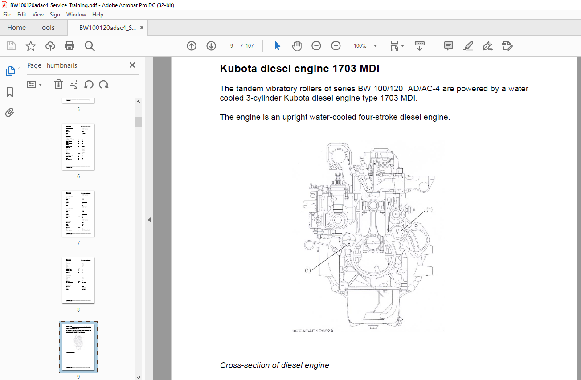The height and width of the screenshot is (380, 581).
Task: Select the Highlight text pen
Action: click(x=468, y=46)
